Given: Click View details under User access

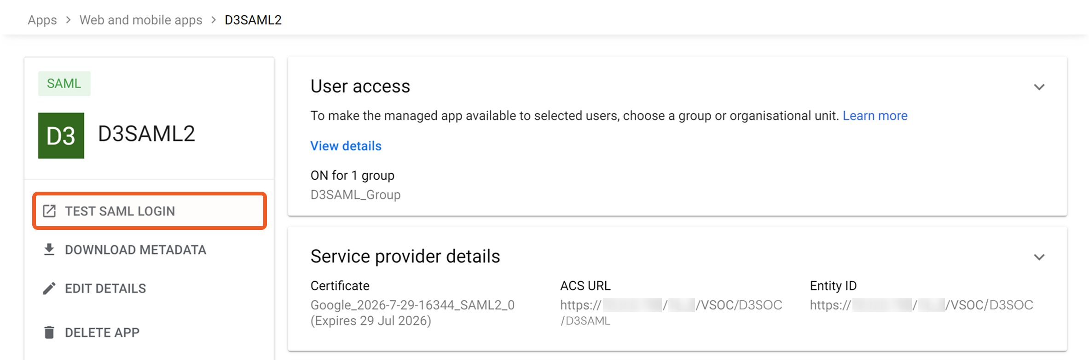Looking at the screenshot, I should [346, 146].
